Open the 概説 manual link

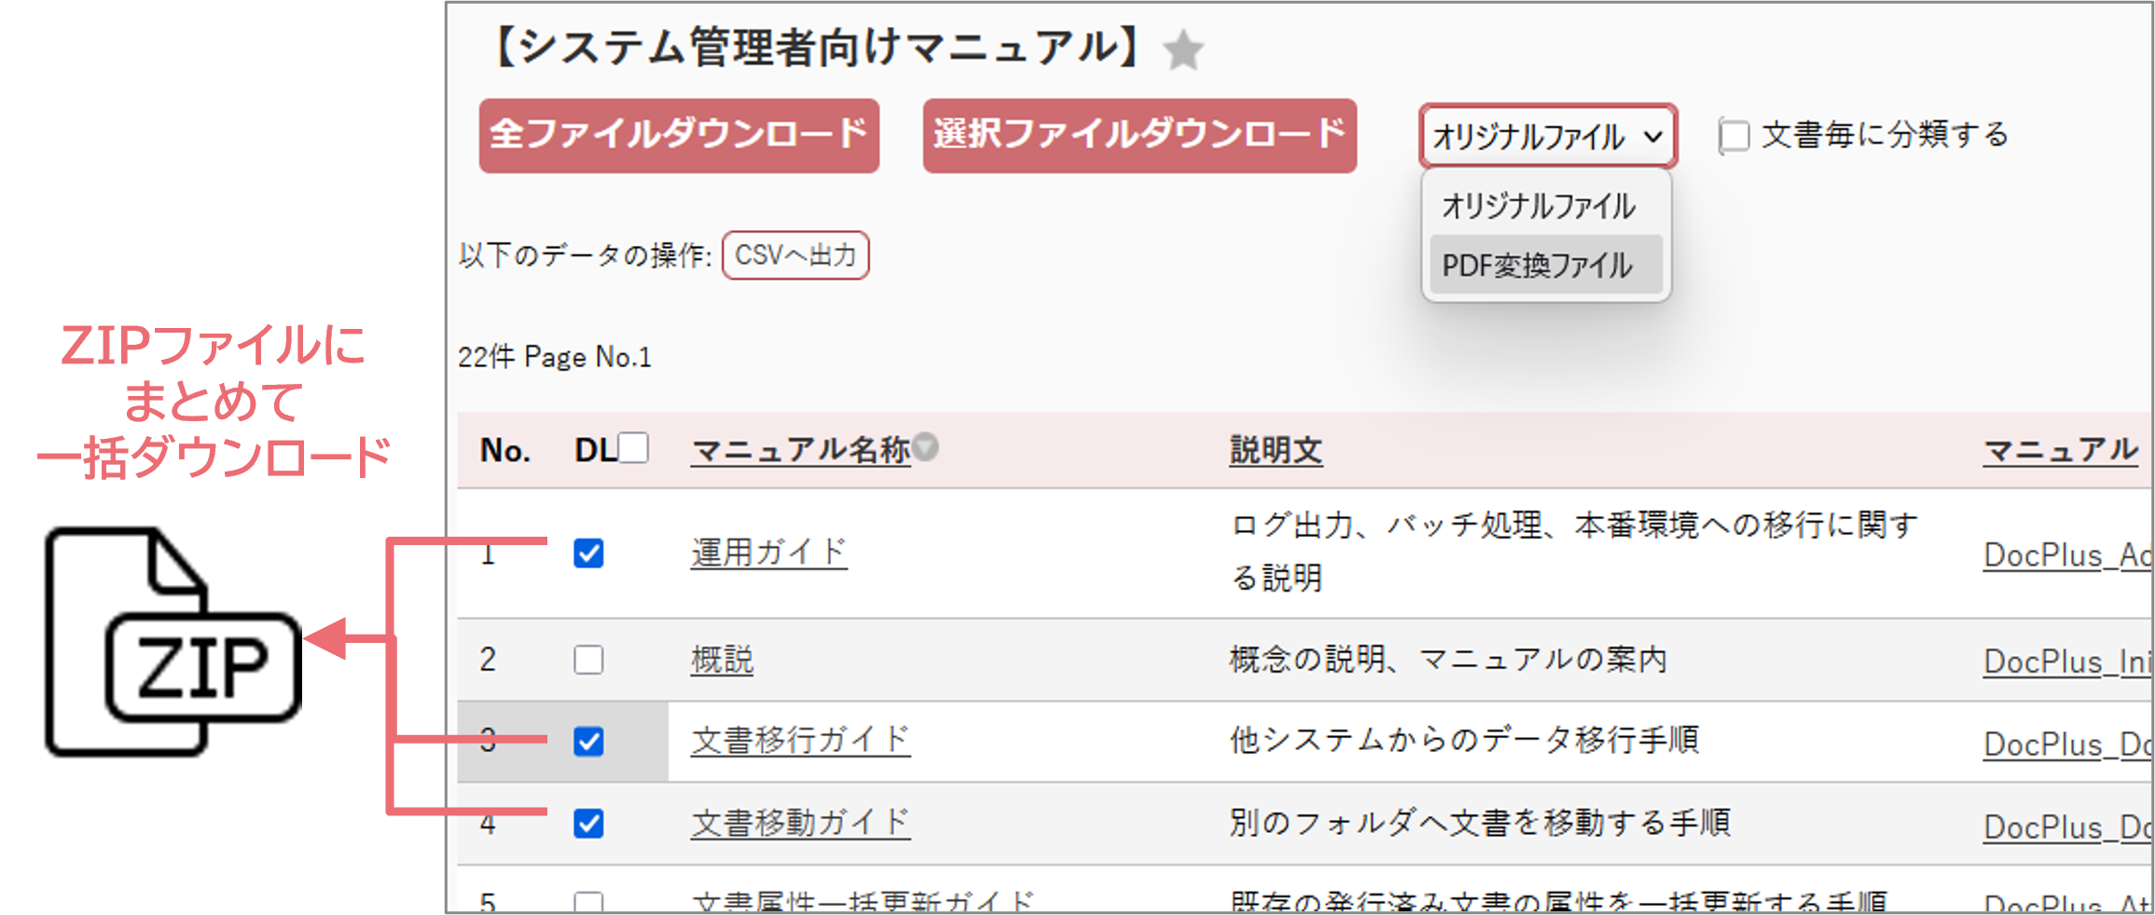pyautogui.click(x=722, y=660)
